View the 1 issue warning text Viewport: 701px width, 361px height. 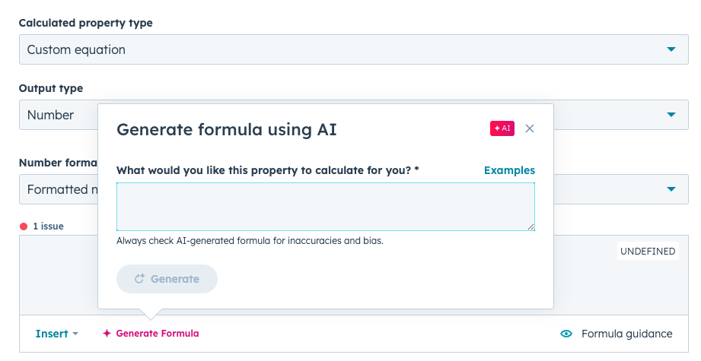pos(48,226)
